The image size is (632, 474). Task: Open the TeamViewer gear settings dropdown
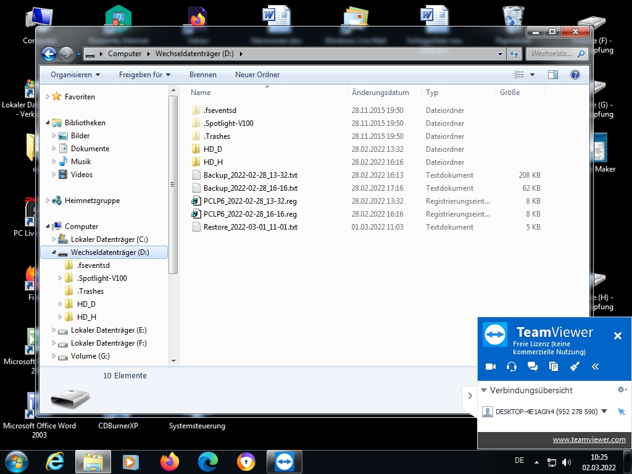click(x=622, y=390)
